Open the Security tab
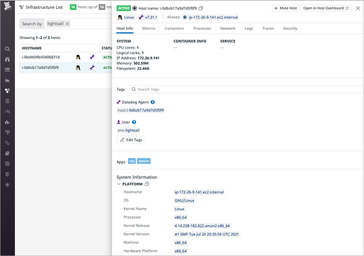This screenshot has width=364, height=256. 290,28
